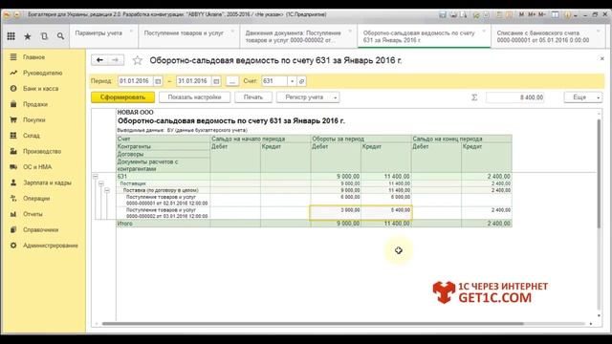Click the Print preview toolbar icon
The width and height of the screenshot is (612, 344).
463,15
